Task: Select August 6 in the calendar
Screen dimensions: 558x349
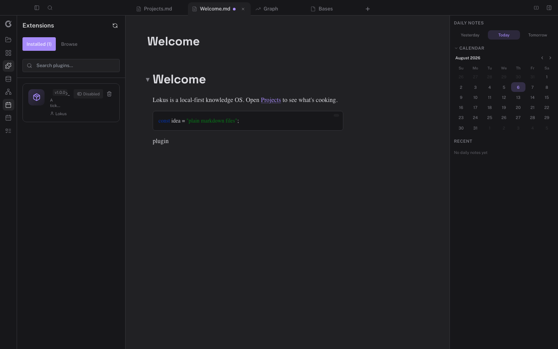Action: pos(518,87)
